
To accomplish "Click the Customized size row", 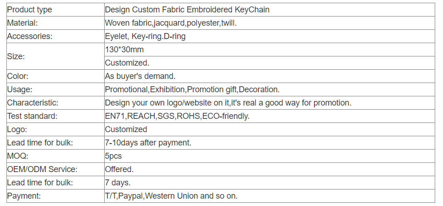I will [x=269, y=63].
